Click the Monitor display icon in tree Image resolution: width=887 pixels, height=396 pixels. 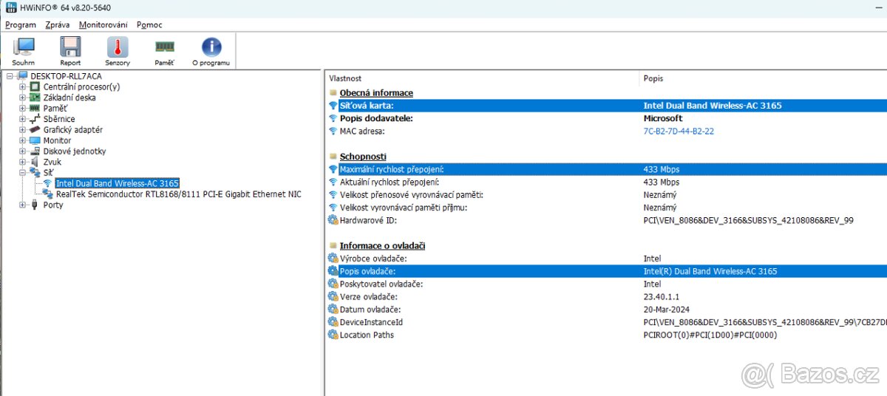point(35,140)
